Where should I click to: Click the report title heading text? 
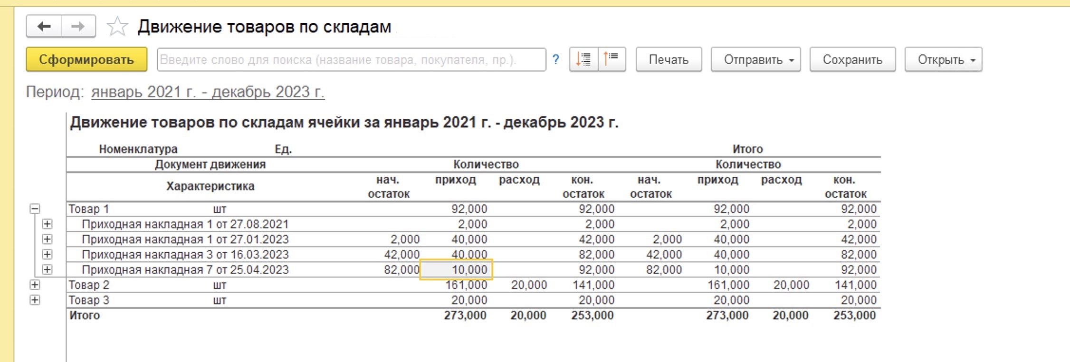(x=344, y=123)
